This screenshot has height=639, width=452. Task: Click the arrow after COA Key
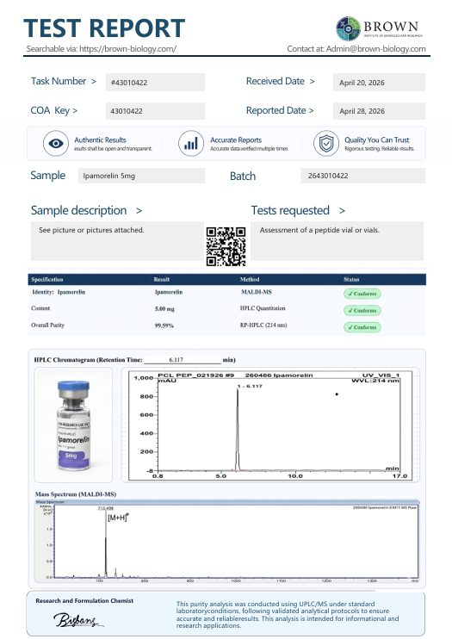pyautogui.click(x=75, y=110)
